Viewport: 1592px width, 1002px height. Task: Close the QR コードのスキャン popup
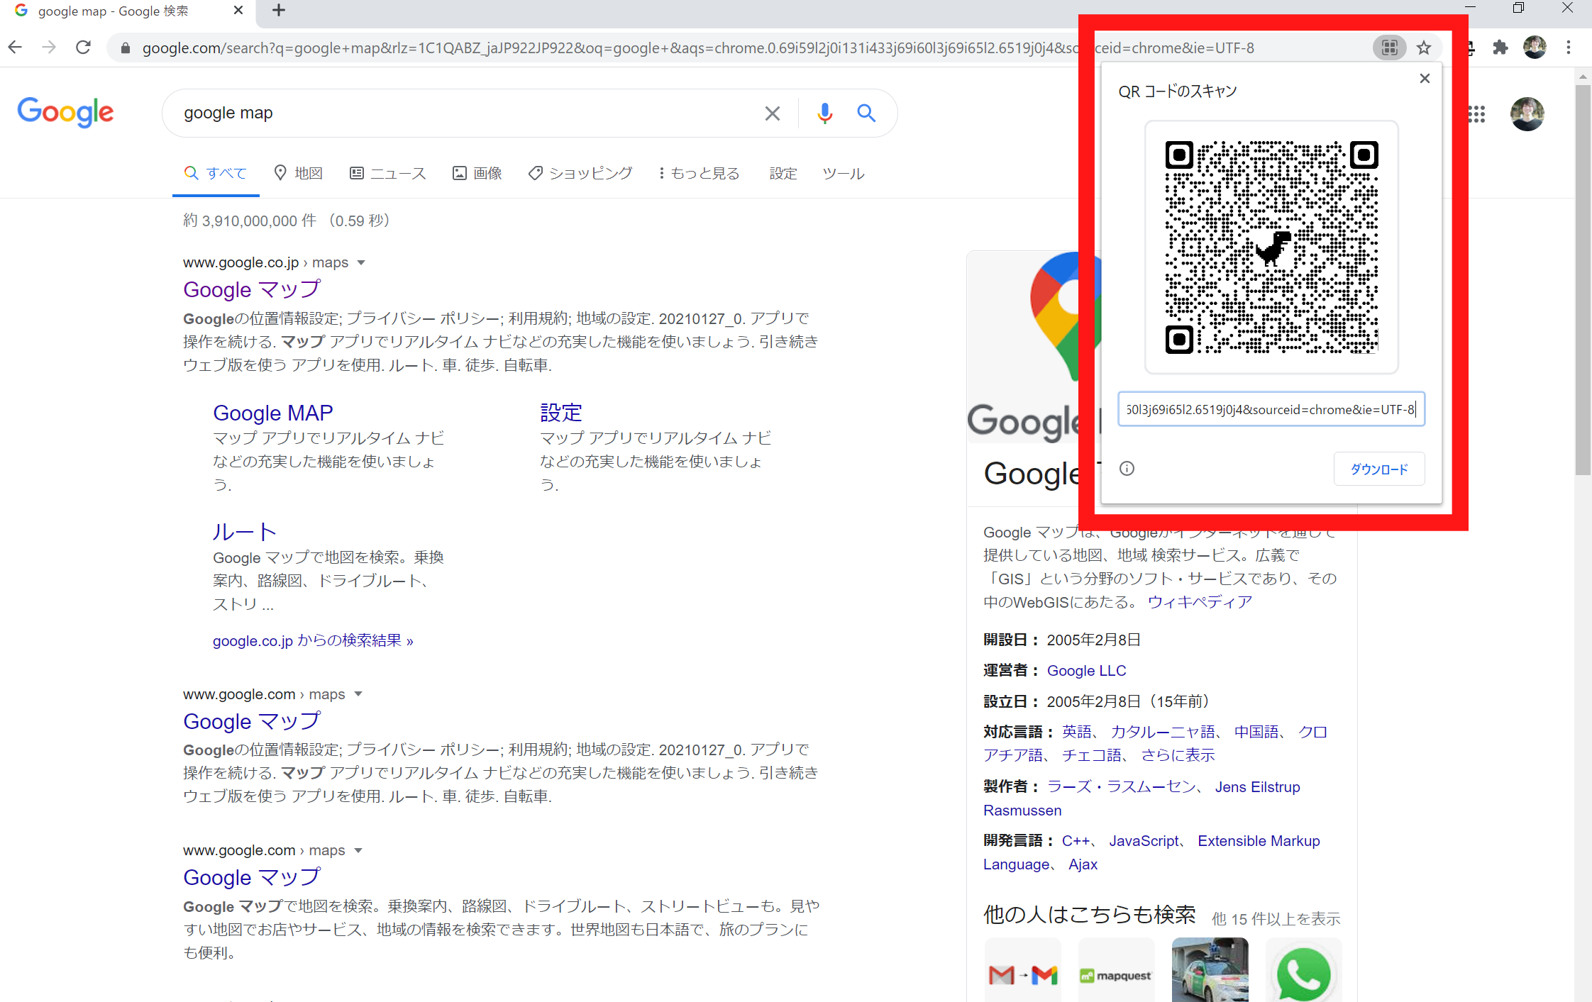tap(1425, 78)
